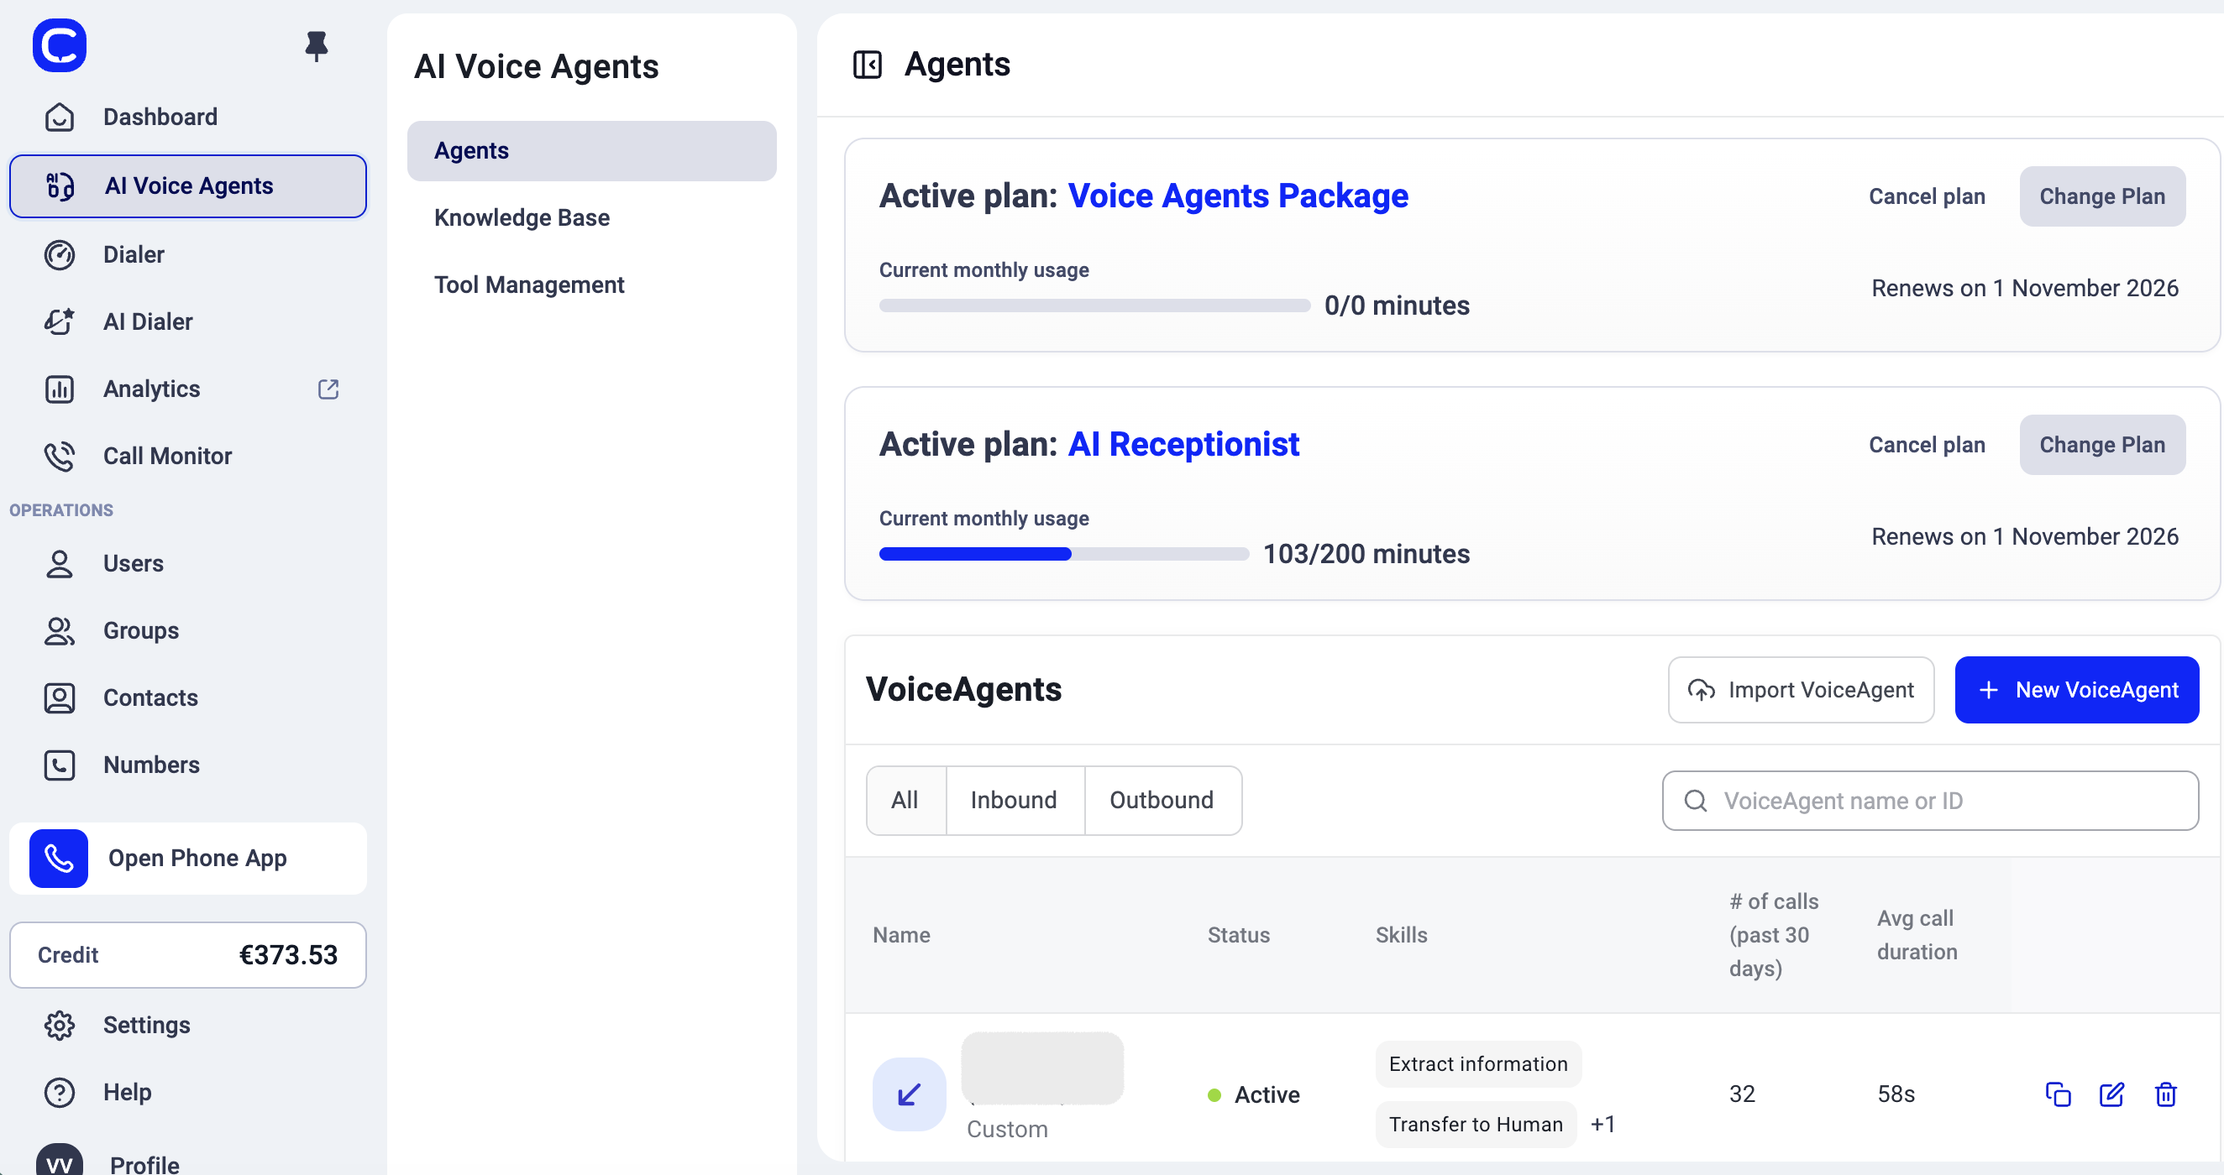
Task: Filter by Outbound agents
Action: pyautogui.click(x=1162, y=801)
